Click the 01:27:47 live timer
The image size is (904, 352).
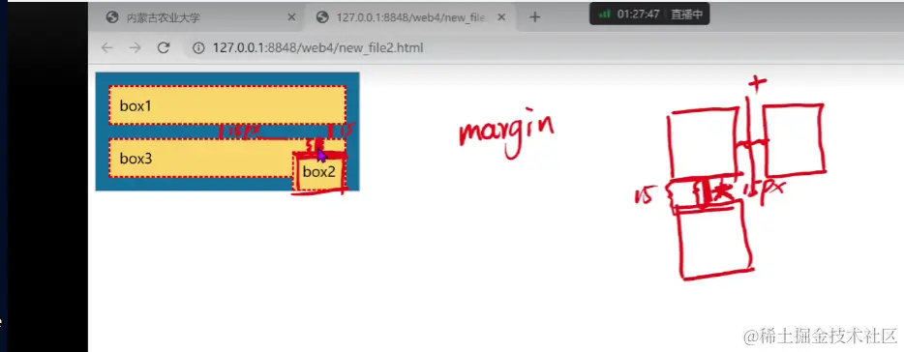638,15
